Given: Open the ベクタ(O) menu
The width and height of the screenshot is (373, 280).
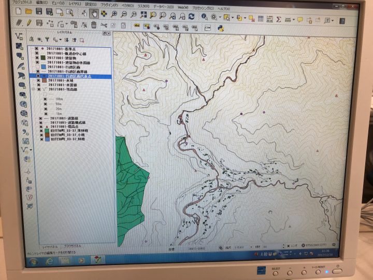Looking at the screenshot, I should click(x=128, y=6).
